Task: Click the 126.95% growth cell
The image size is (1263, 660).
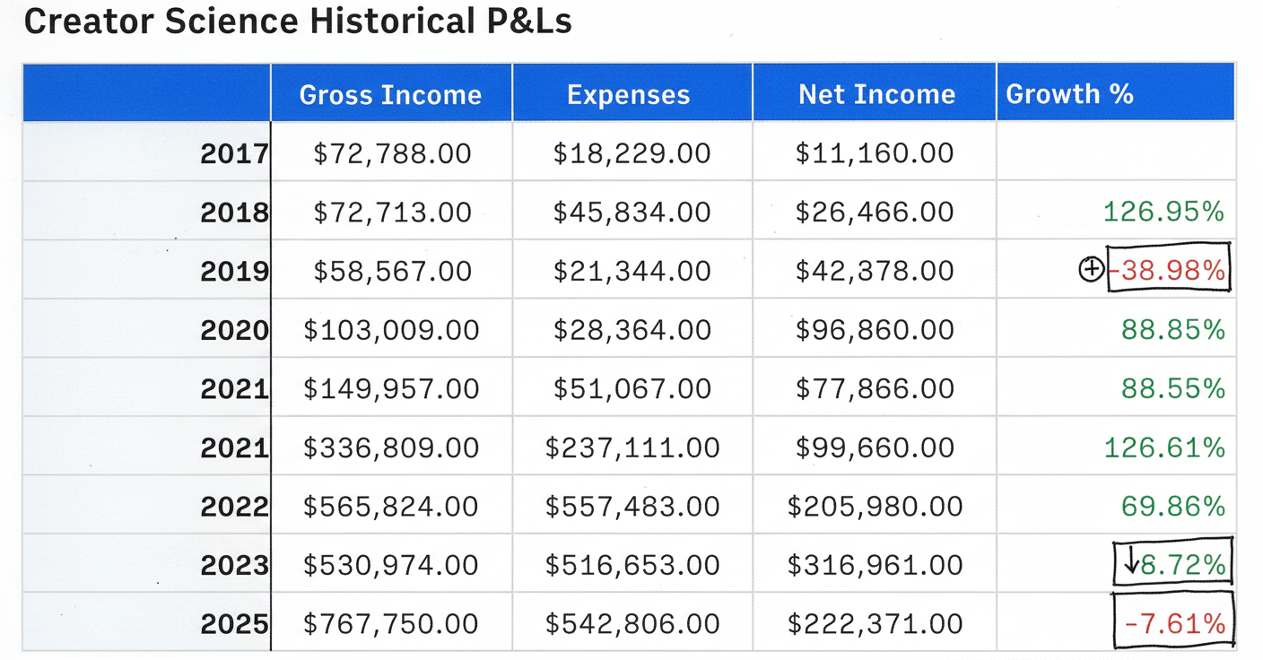Action: [x=1163, y=212]
